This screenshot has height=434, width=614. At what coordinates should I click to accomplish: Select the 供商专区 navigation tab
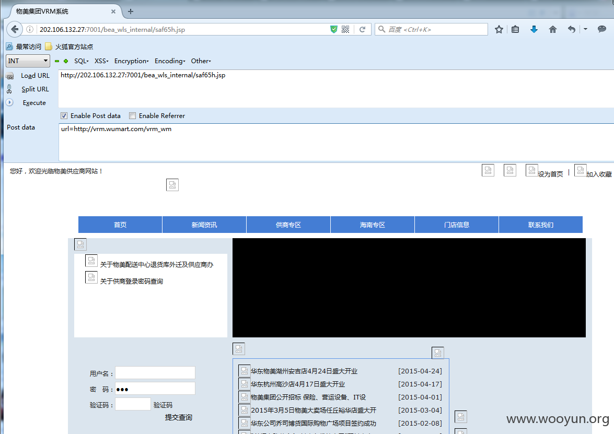click(x=288, y=225)
